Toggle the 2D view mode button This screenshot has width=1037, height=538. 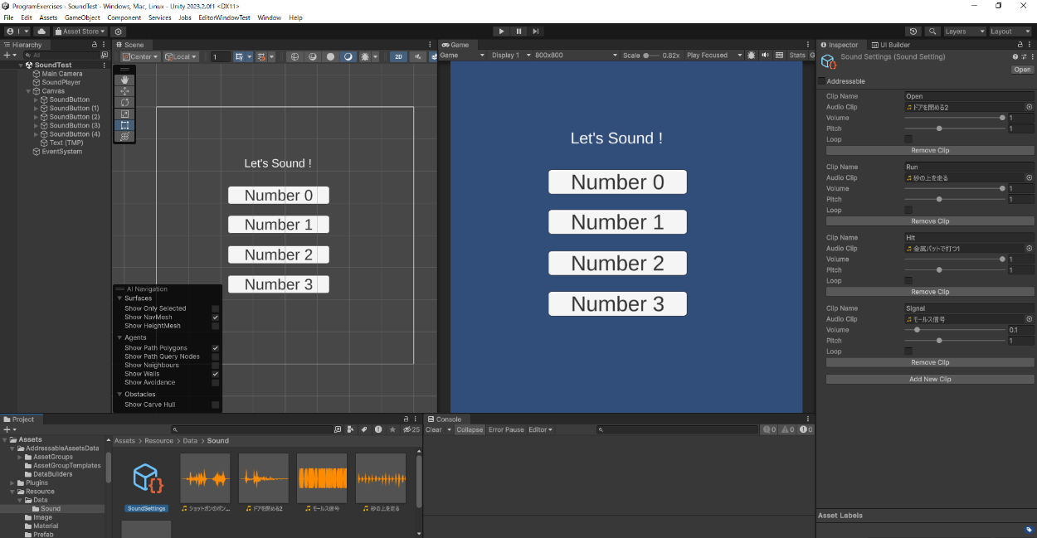point(398,56)
